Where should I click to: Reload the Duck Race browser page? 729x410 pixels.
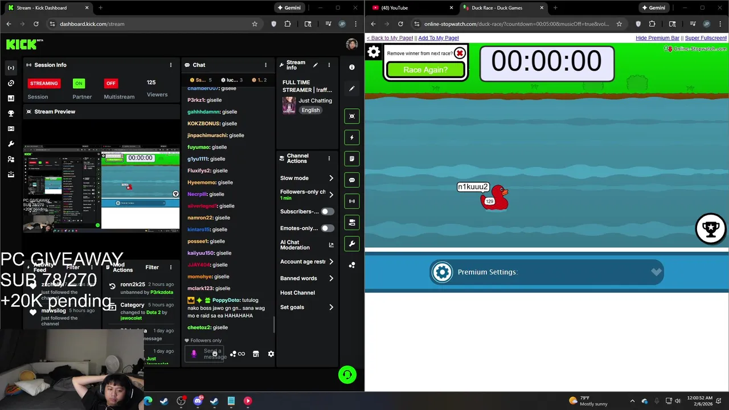coord(400,24)
